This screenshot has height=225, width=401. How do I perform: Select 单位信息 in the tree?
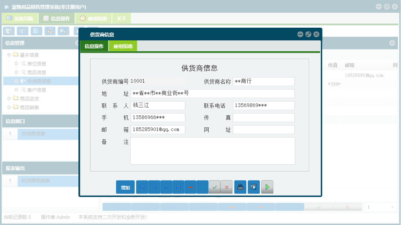(x=36, y=64)
